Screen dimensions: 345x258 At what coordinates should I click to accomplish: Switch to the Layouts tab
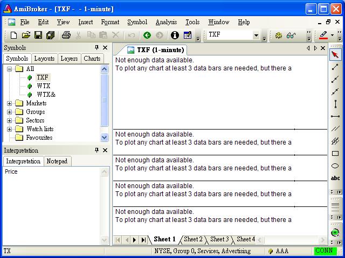pyautogui.click(x=44, y=59)
